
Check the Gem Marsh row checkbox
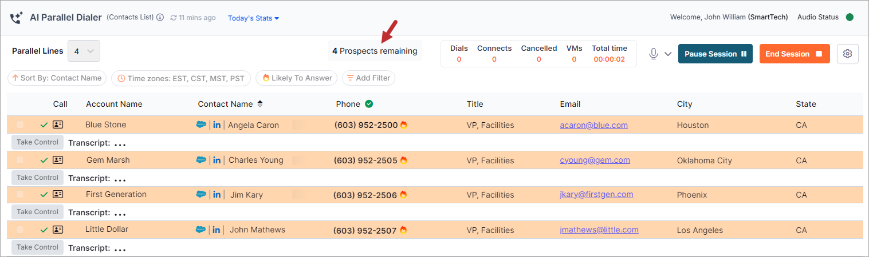[x=20, y=160]
